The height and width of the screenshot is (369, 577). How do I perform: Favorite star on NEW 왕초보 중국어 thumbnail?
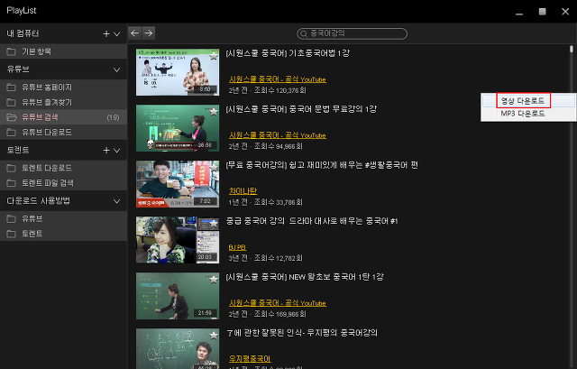pyautogui.click(x=214, y=279)
